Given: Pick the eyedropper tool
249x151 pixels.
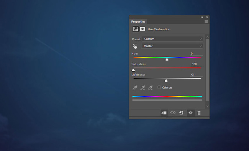Looking at the screenshot, I should pos(135,88).
